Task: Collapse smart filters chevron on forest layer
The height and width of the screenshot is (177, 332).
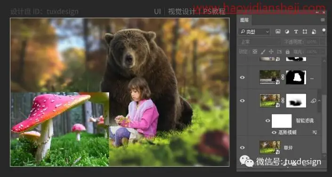Action: click(319, 101)
